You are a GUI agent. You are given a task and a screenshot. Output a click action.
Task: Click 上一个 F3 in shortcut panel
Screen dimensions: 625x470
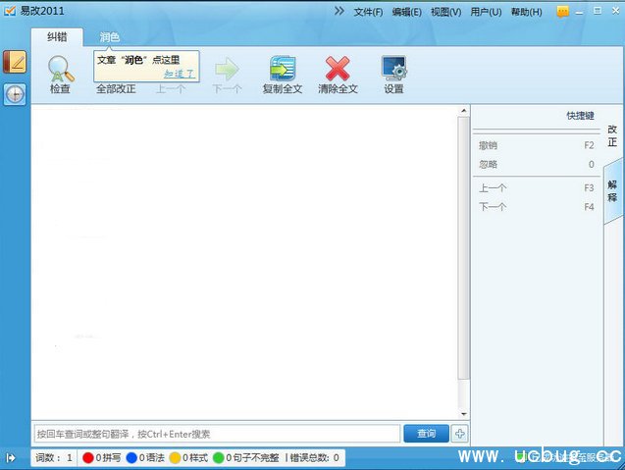(x=537, y=187)
